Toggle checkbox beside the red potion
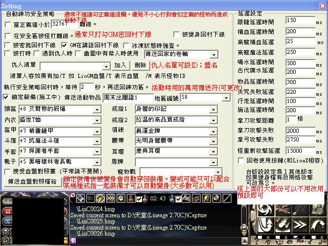Viewport: 328px width, 246px height. coord(139,199)
